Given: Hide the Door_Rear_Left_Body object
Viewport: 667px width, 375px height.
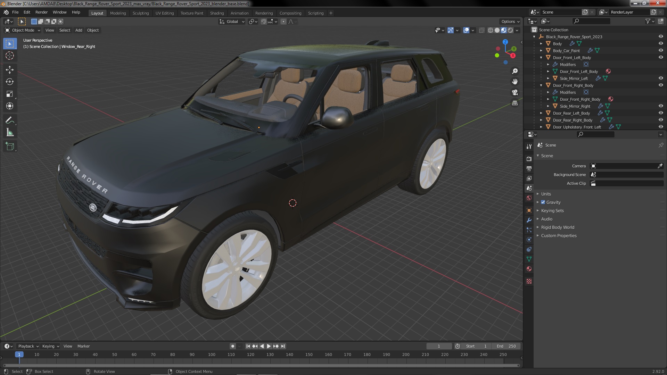Looking at the screenshot, I should click(660, 113).
